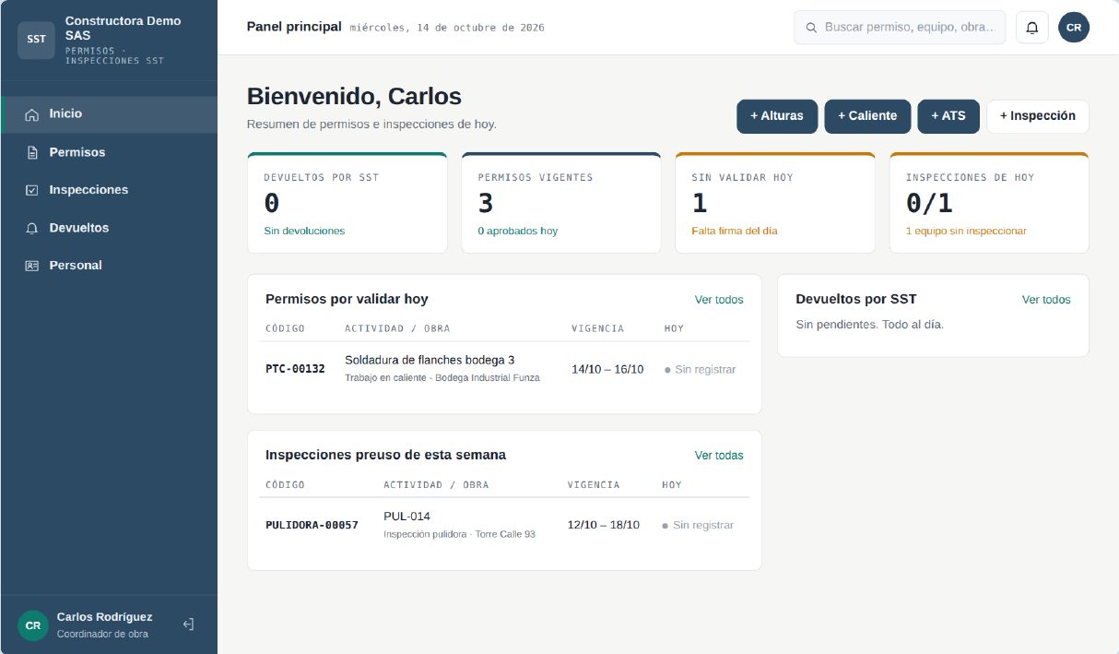Create a new Alturas permit
Image resolution: width=1119 pixels, height=654 pixels.
pos(777,116)
